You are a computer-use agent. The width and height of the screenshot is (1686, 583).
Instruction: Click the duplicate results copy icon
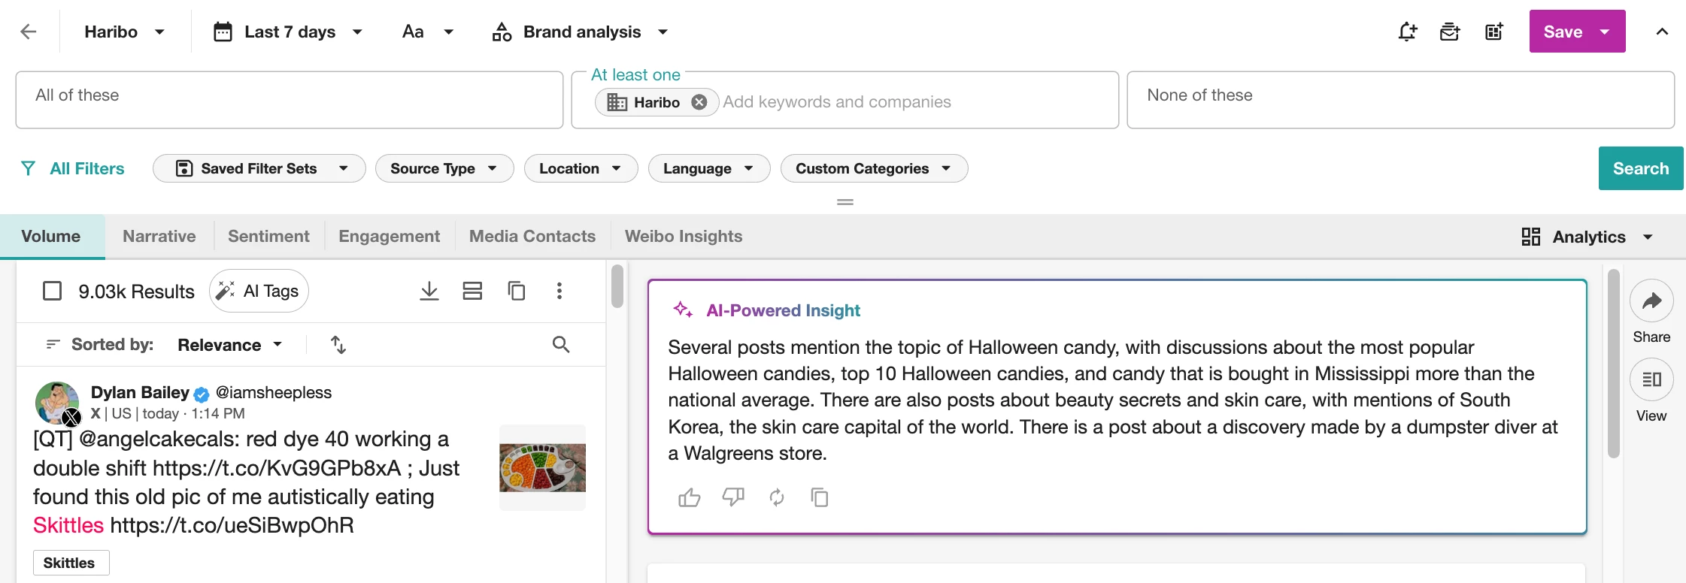pyautogui.click(x=516, y=291)
